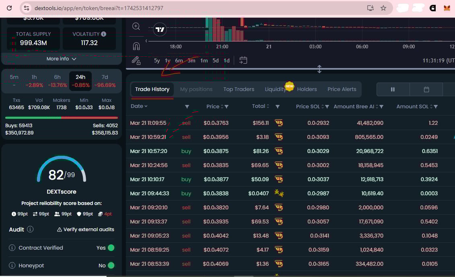Click the 82/99 DEXTscore gauge
The image size is (455, 277).
pos(62,170)
